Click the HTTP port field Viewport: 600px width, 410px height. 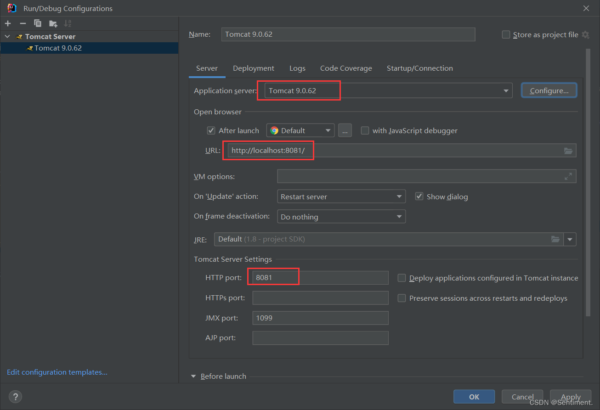tap(320, 278)
